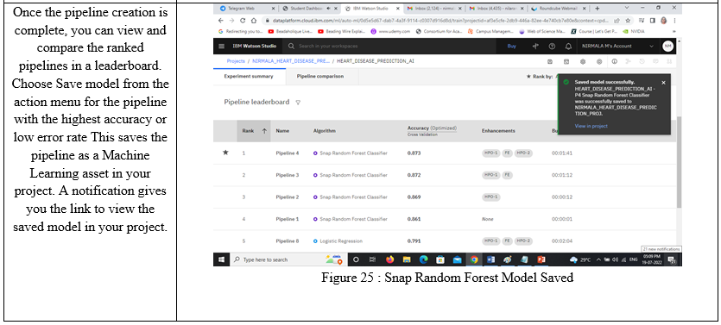Open the IBM Watson Studio hamburger navigation menu

(222, 47)
